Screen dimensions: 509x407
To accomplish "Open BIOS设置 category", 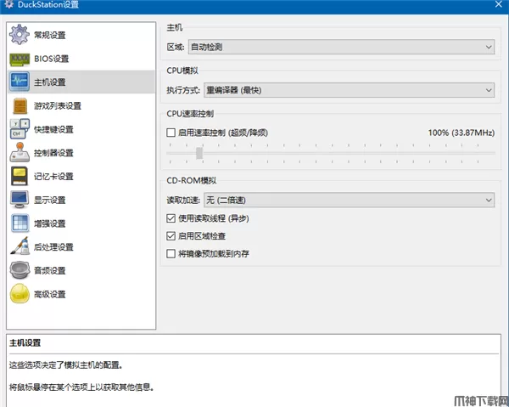I will click(81, 59).
